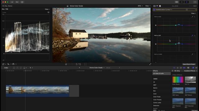This screenshot has height=111, width=199.
Task: Open the Transform tool dropdown
Action: point(4,64)
